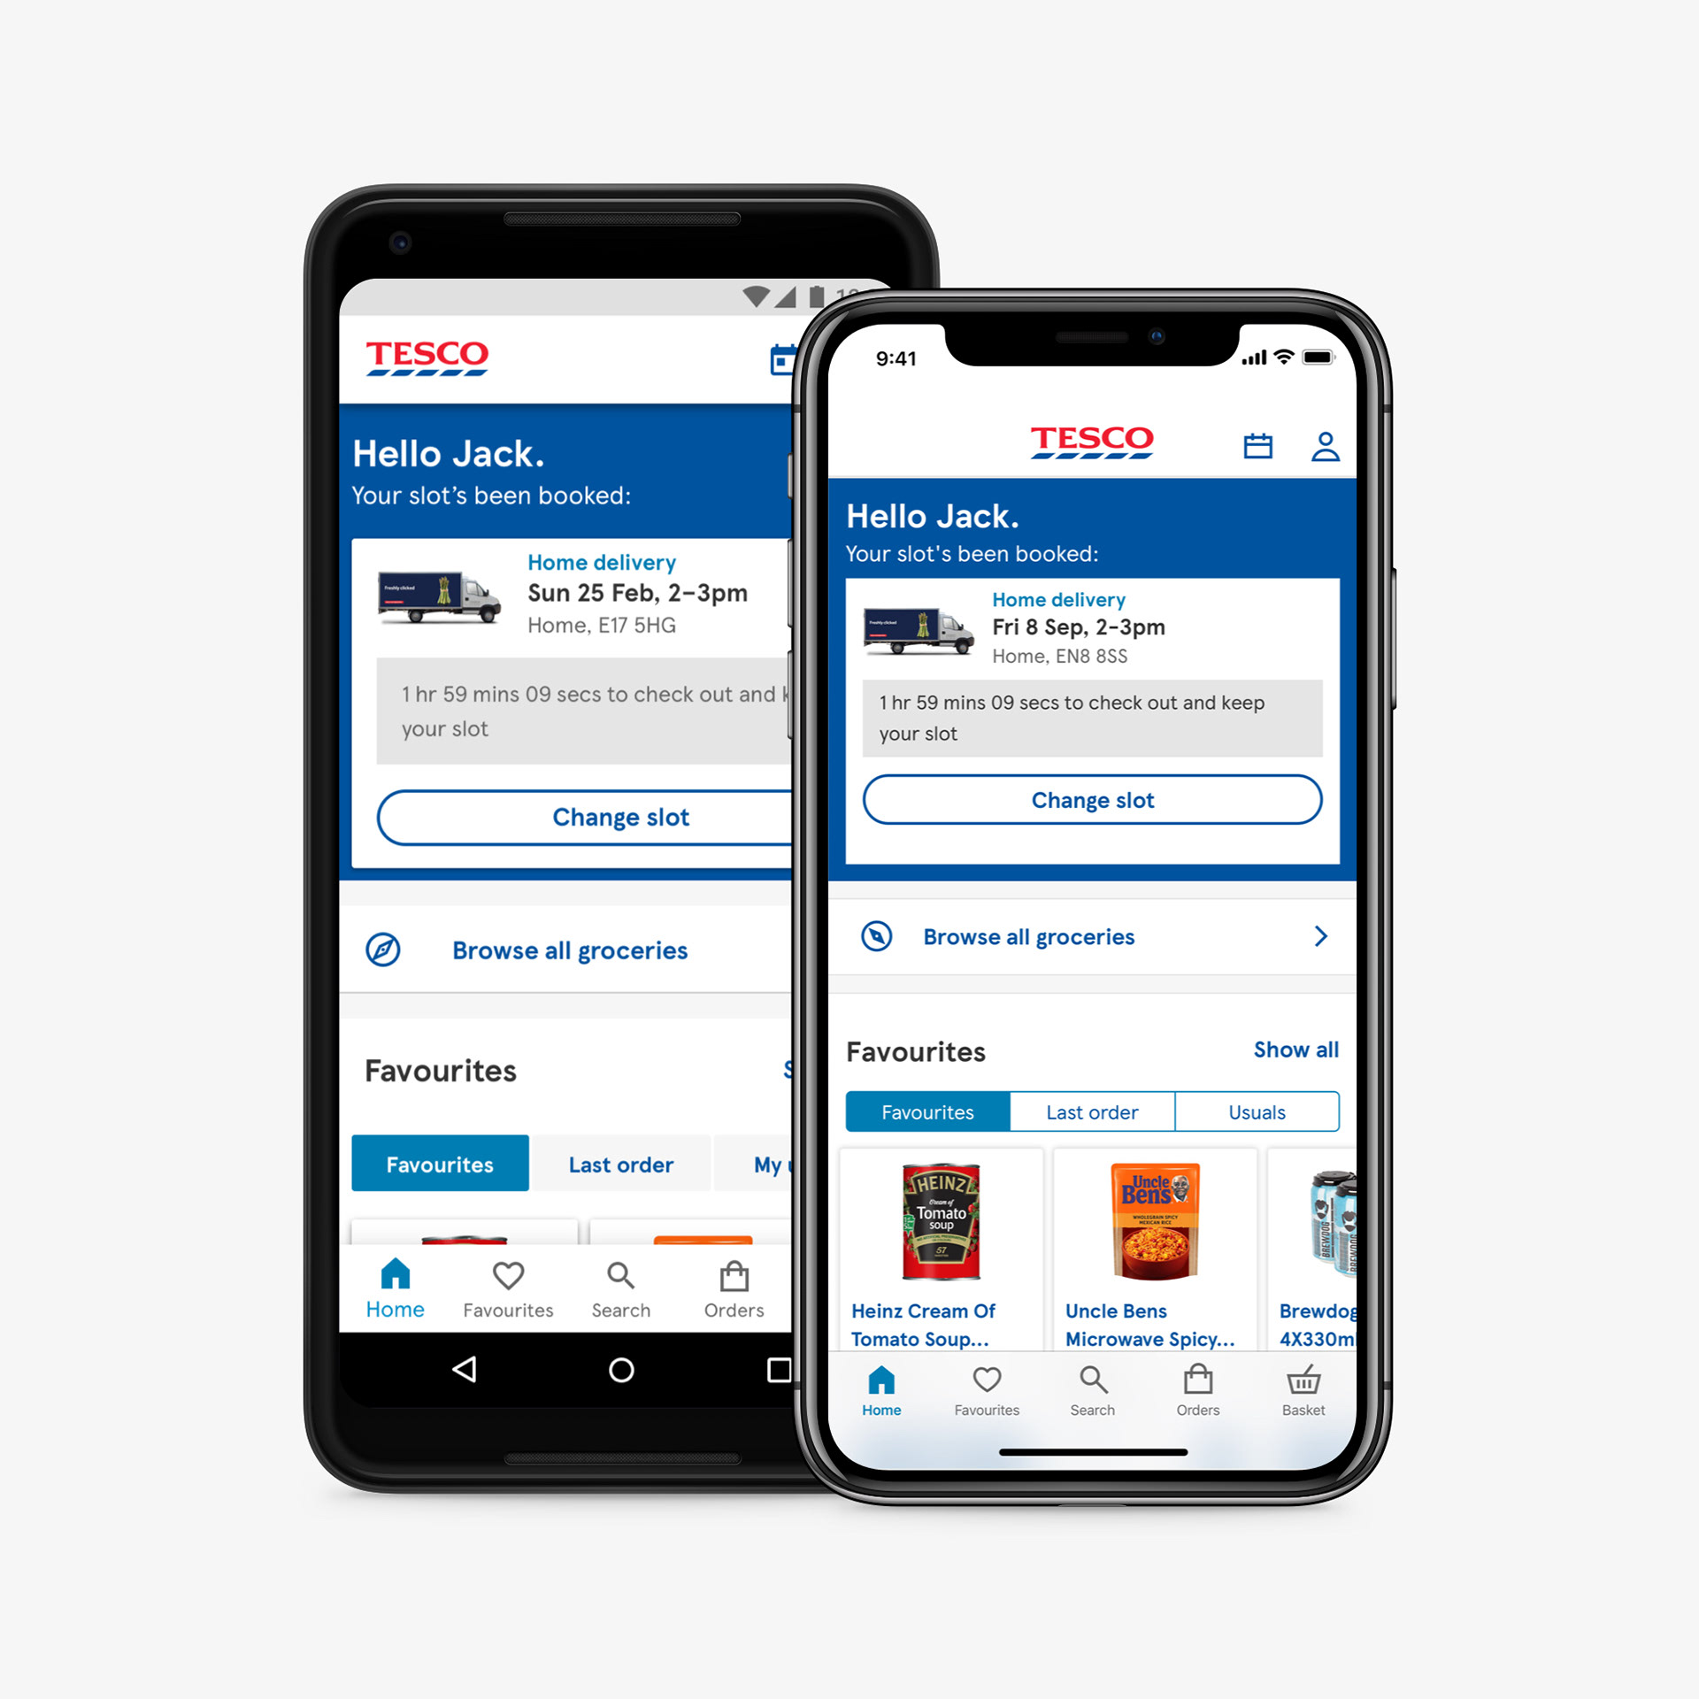The height and width of the screenshot is (1699, 1699).
Task: Click the Change slot button
Action: 1094,798
